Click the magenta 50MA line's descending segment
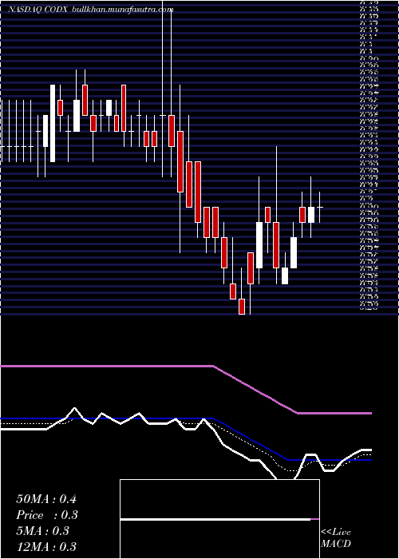The width and height of the screenshot is (399, 559). [256, 390]
